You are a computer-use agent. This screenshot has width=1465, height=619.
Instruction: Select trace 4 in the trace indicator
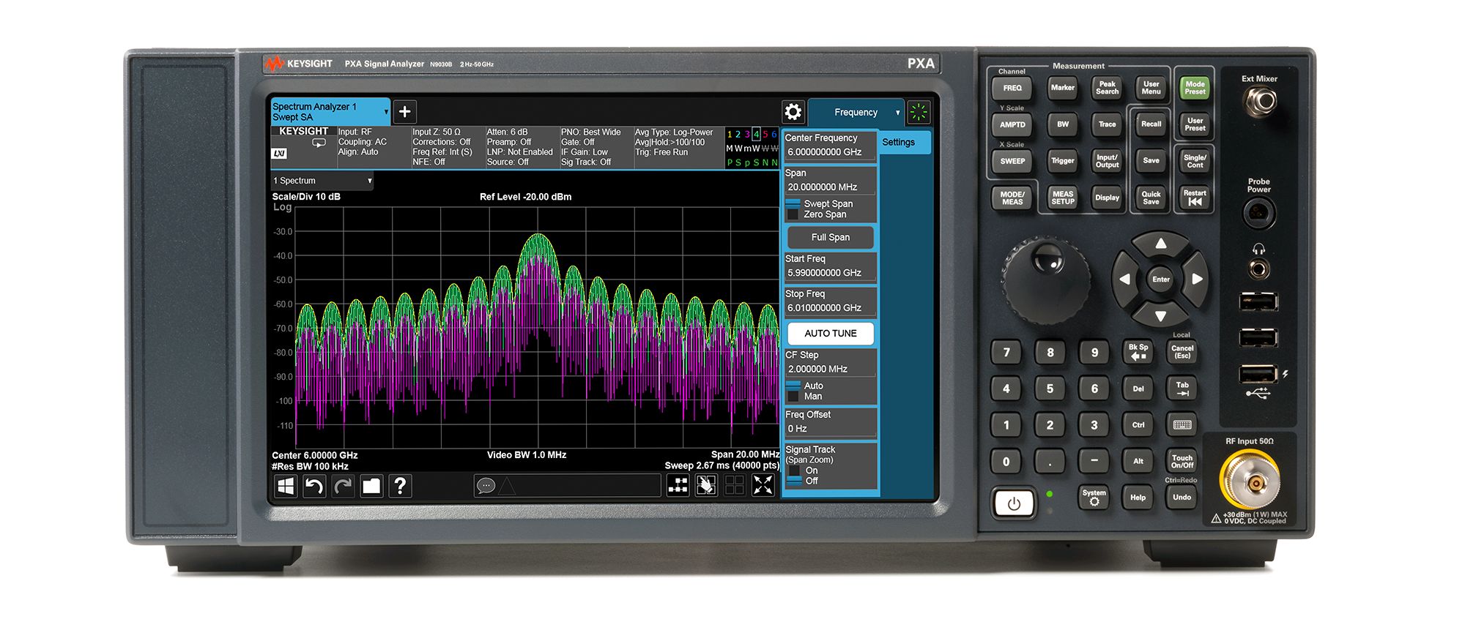click(756, 135)
